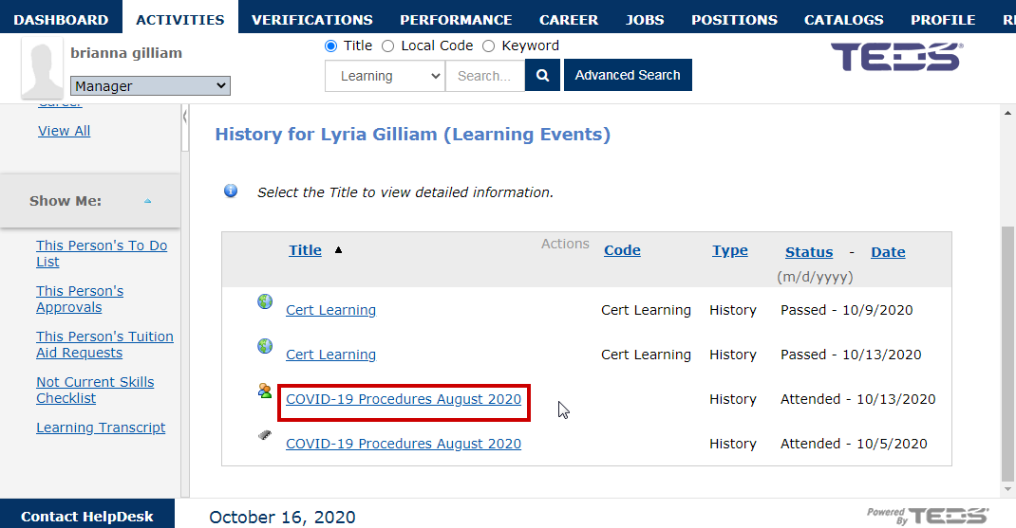Click the Search text field

pyautogui.click(x=484, y=76)
